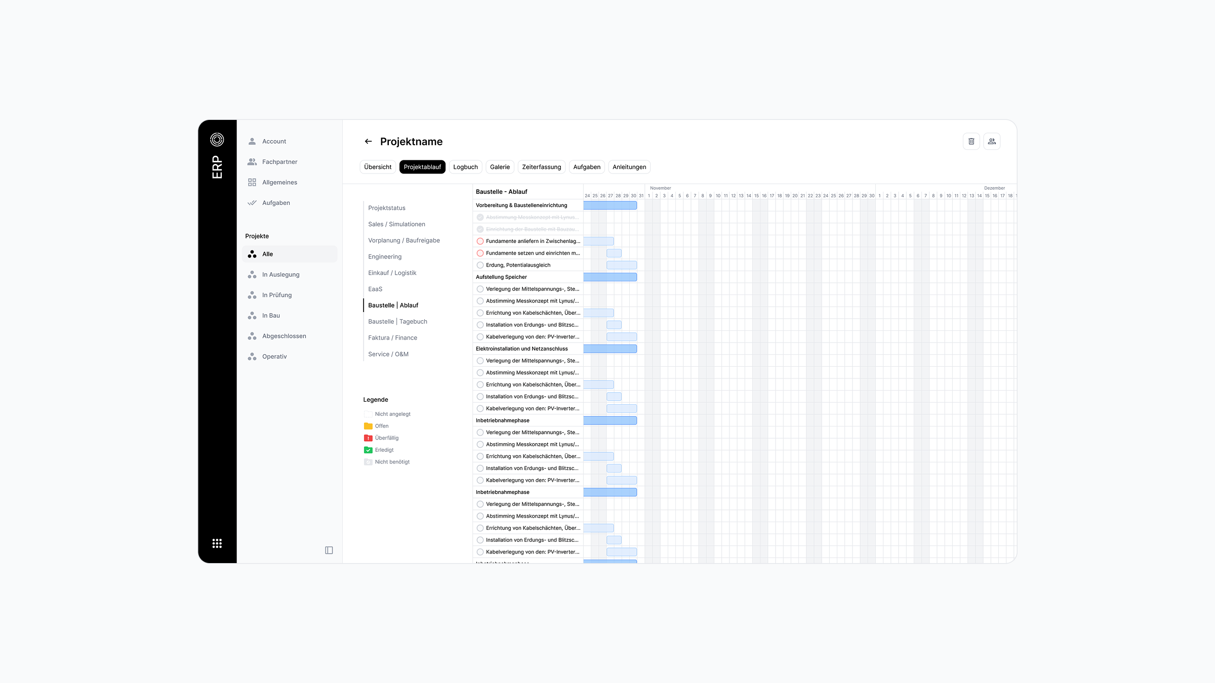Collapse Elektroinstallation und Netzanschluss group
The image size is (1215, 683).
[x=521, y=349]
